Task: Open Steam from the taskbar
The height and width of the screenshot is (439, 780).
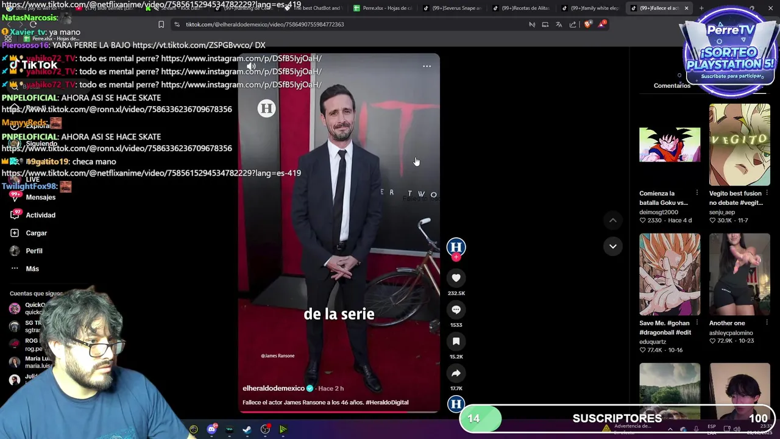Action: coord(247,429)
